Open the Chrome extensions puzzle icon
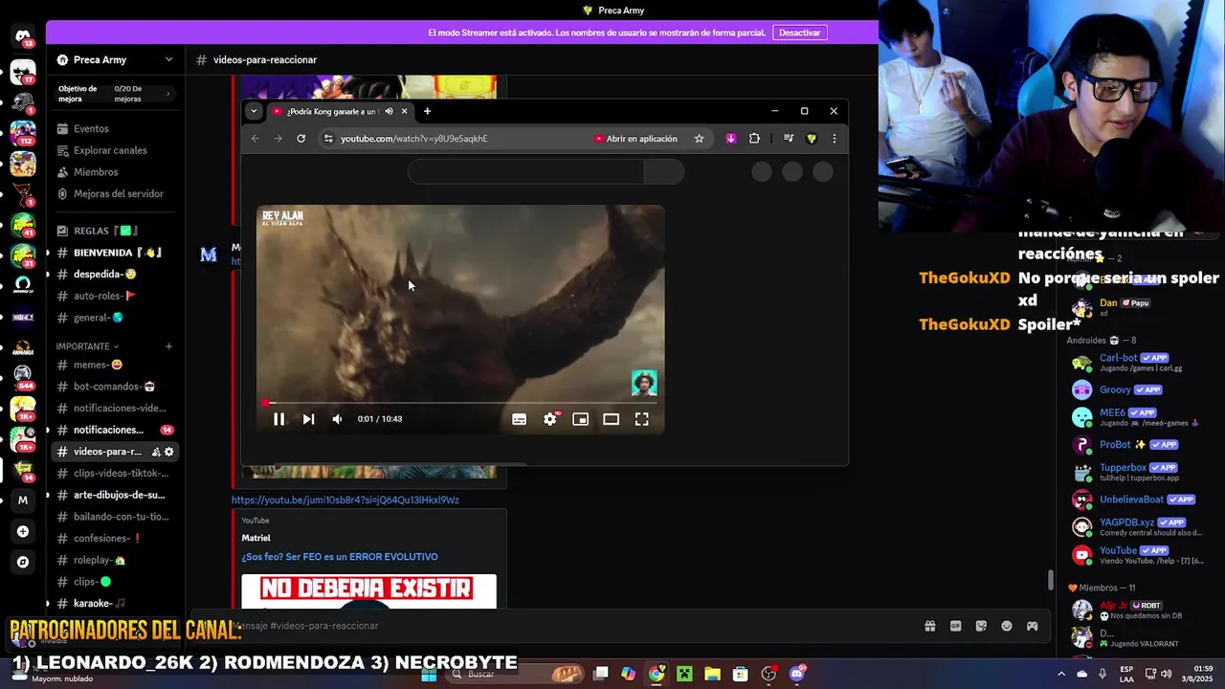This screenshot has height=689, width=1225. click(x=754, y=139)
